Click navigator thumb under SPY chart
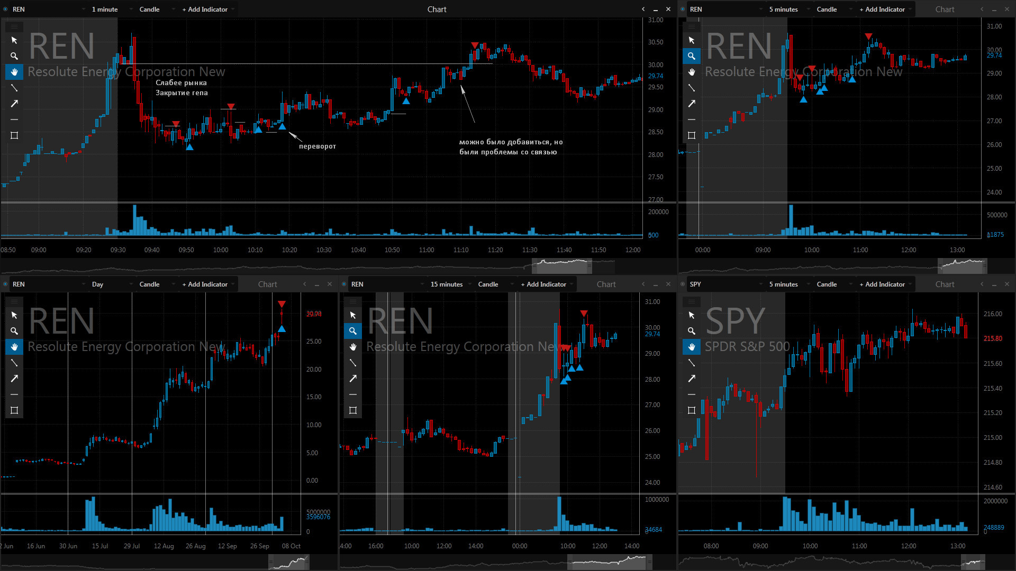The width and height of the screenshot is (1016, 571). 973,562
